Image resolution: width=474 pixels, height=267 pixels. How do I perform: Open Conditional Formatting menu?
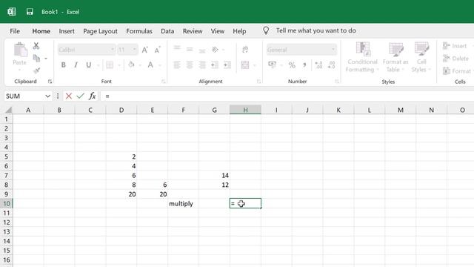[362, 58]
